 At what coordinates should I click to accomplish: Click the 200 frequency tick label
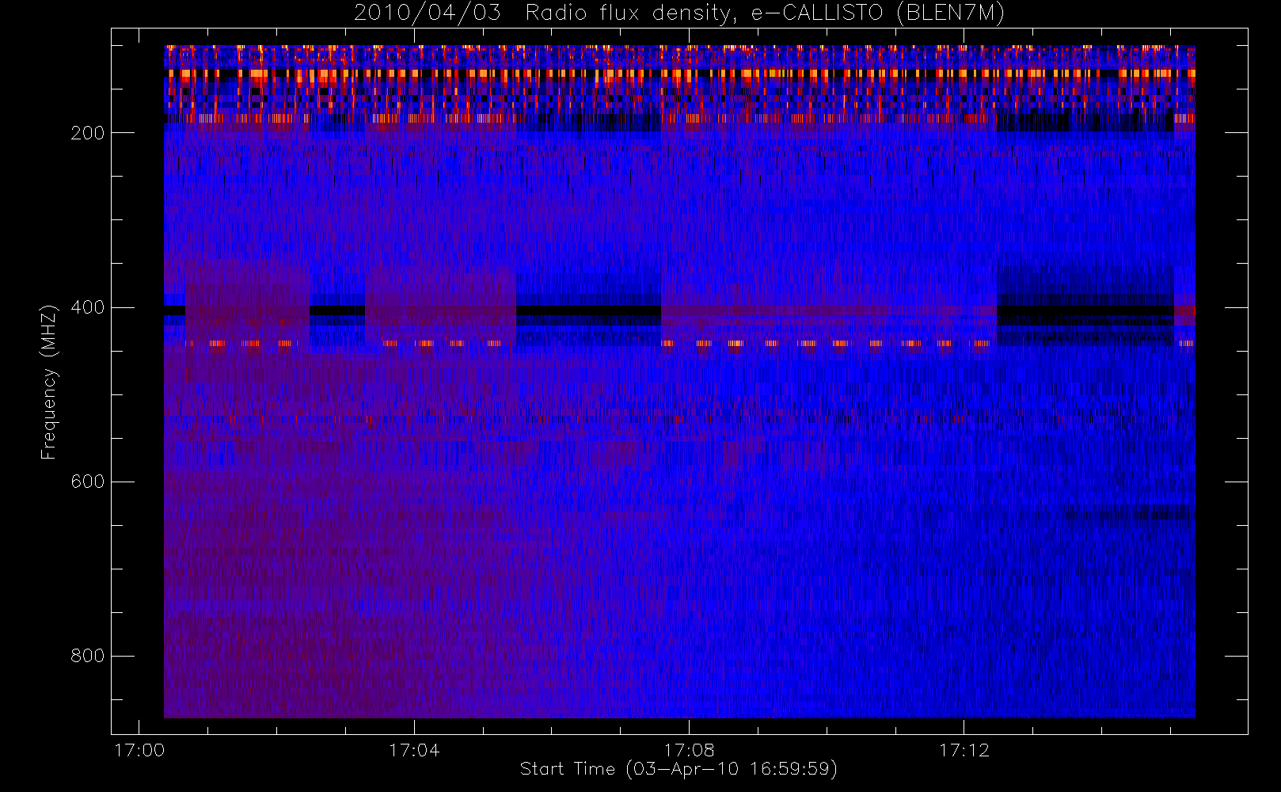coord(87,133)
